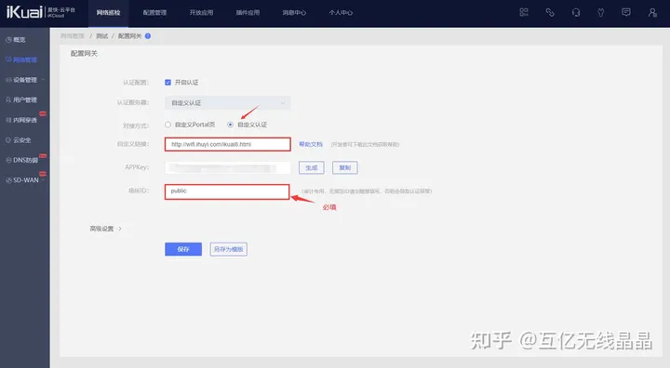Click the person icon beside 用户管理
Image resolution: width=670 pixels, height=368 pixels.
pos(8,99)
